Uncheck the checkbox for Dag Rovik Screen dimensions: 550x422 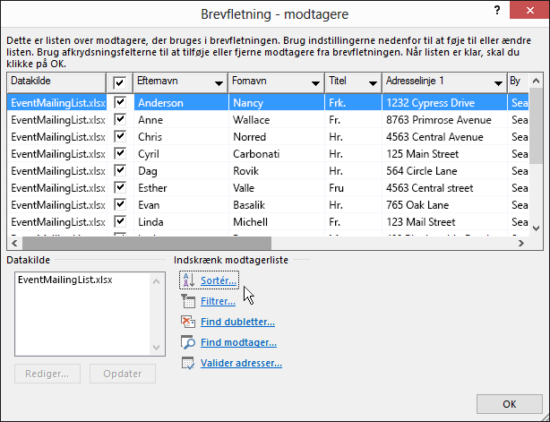(x=120, y=170)
